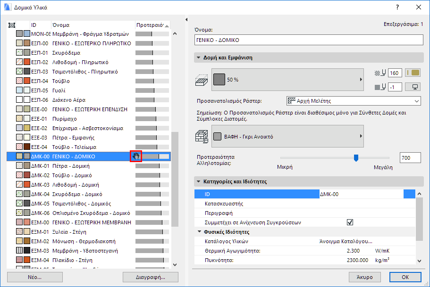Click the intersection priority icon in list header

(11, 25)
